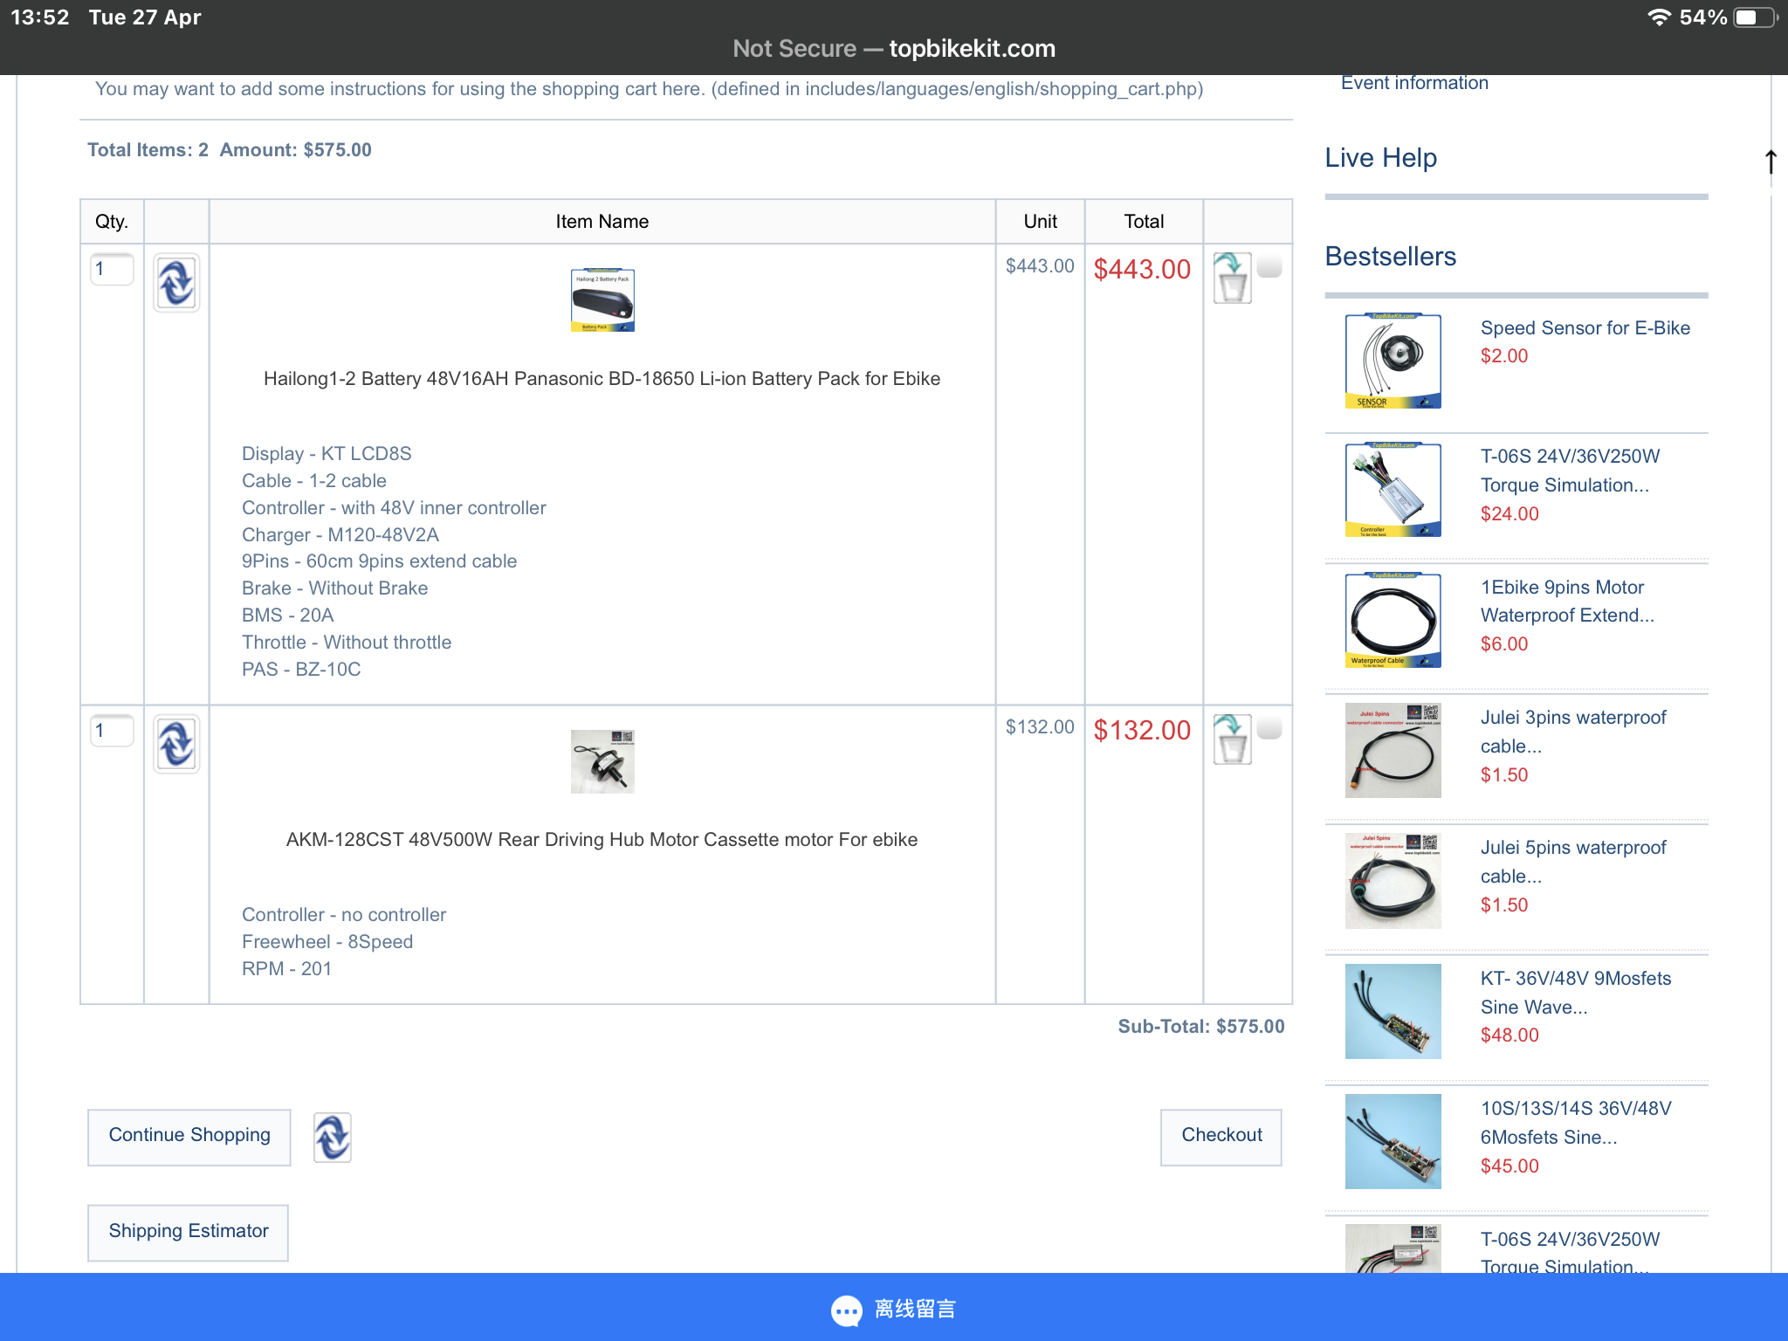Open AKM-128CST hub motor thumbnail
This screenshot has width=1788, height=1341.
[x=602, y=761]
